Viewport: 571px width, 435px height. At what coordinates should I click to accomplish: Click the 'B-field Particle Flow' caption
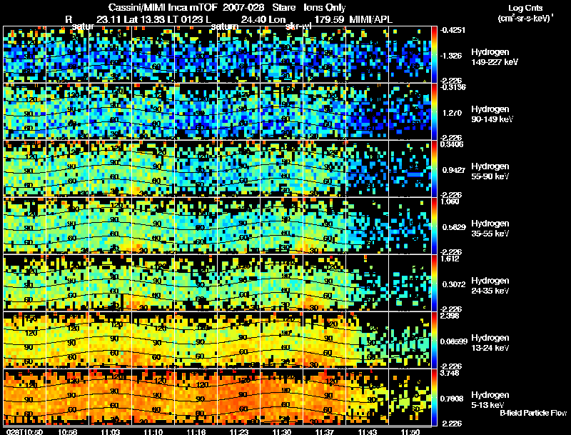click(533, 413)
